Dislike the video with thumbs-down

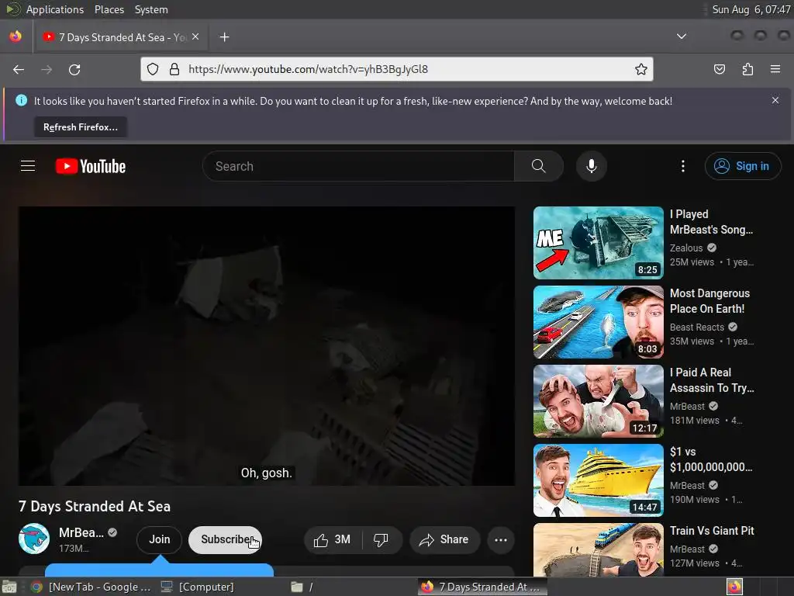coord(381,540)
